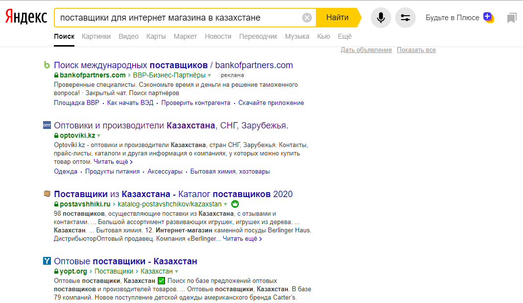523x303 pixels.
Task: Open the Переводчик tab
Action: [x=258, y=36]
